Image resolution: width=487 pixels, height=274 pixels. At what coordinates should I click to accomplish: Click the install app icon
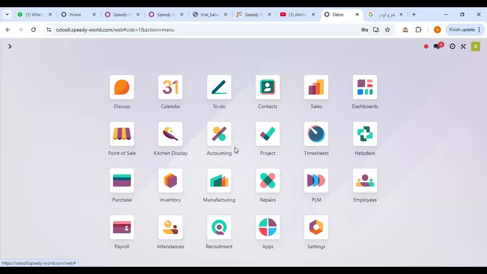click(x=376, y=30)
